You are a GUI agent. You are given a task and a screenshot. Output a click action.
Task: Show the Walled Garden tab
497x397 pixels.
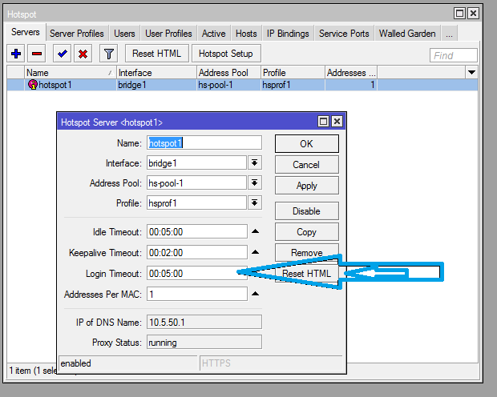pos(407,34)
